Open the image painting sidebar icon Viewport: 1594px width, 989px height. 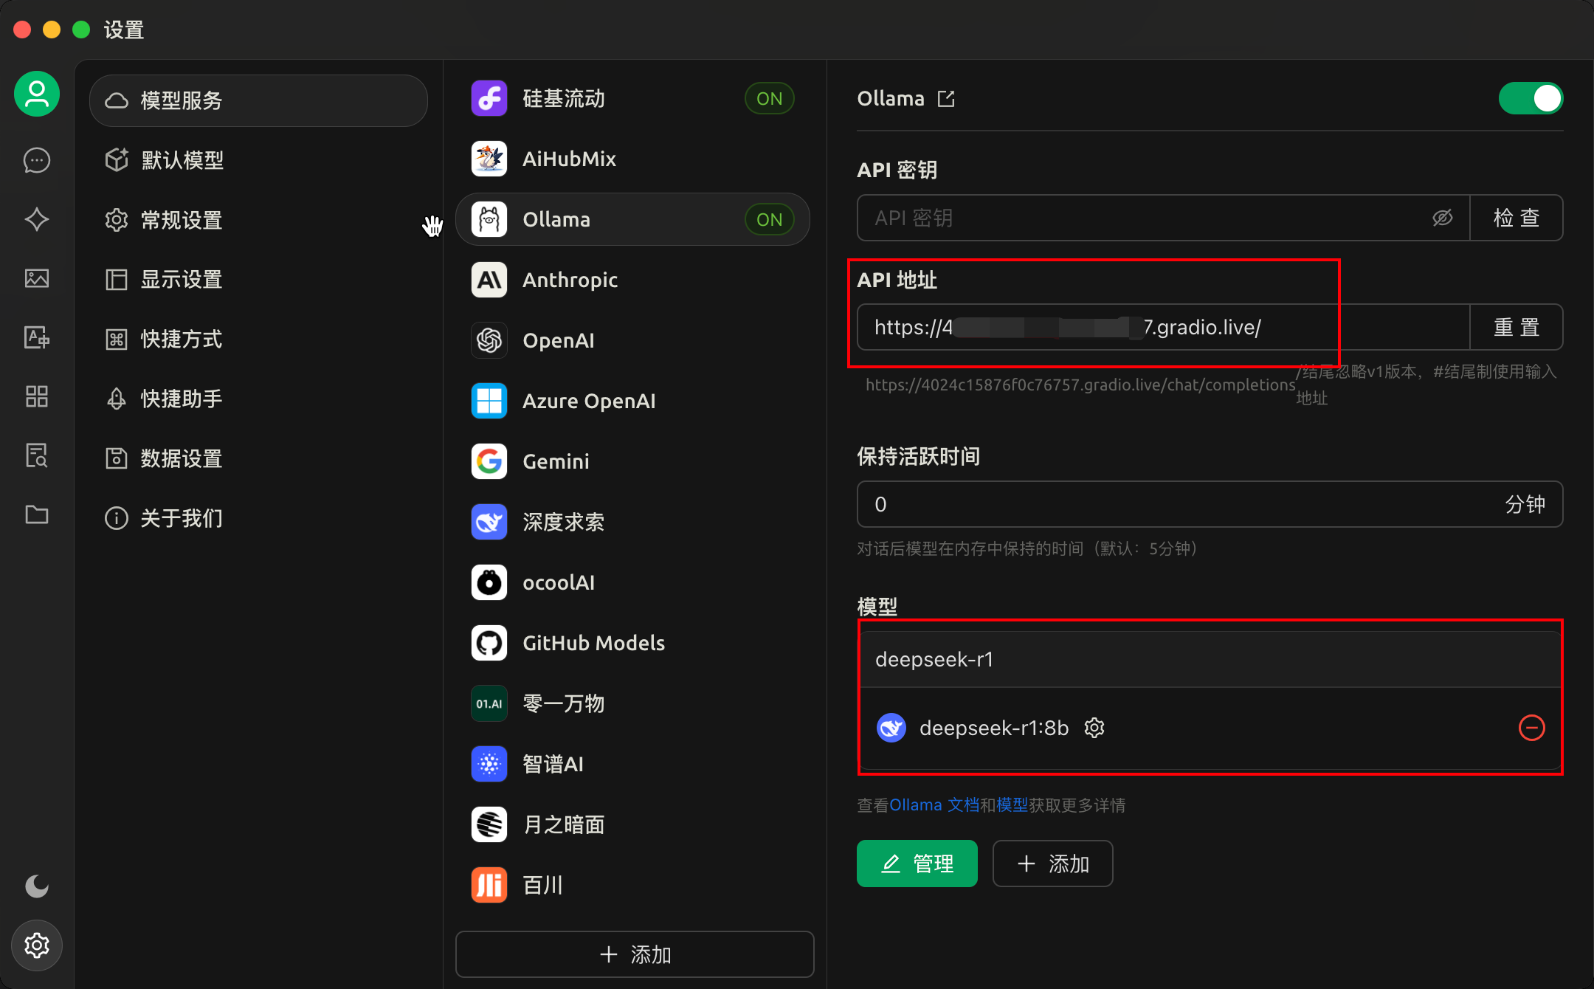37,278
